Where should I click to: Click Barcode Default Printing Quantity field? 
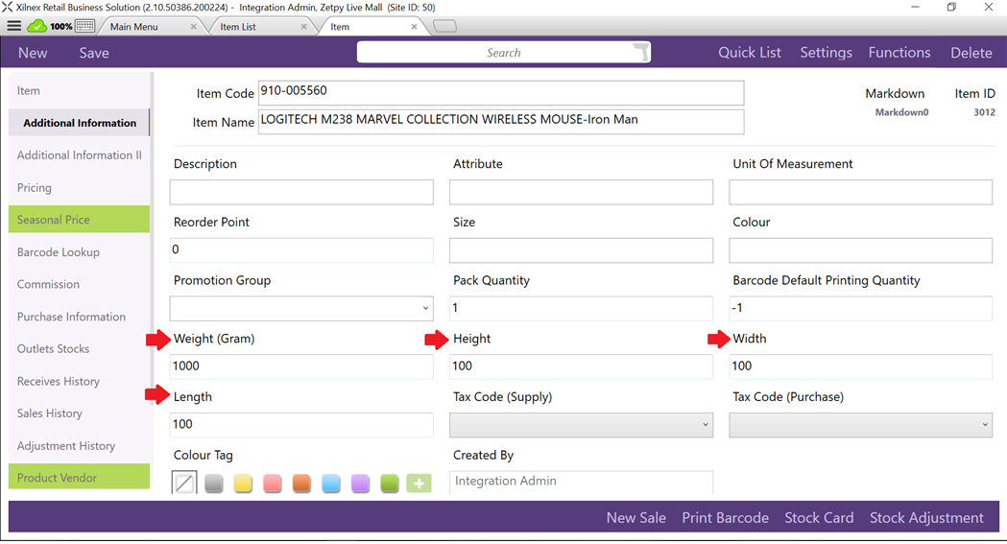click(860, 309)
